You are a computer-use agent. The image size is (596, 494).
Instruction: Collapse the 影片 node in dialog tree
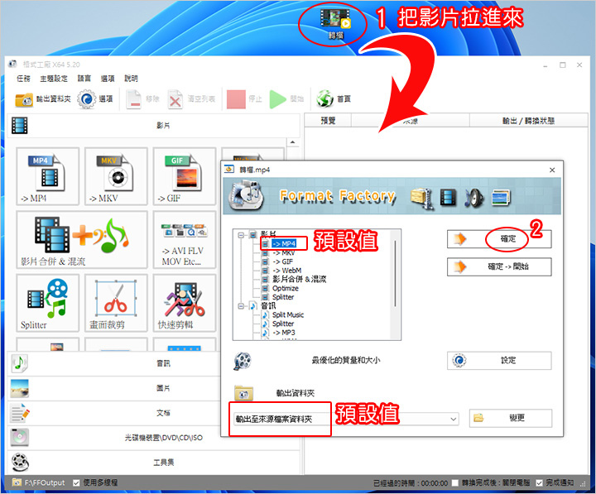pos(241,235)
